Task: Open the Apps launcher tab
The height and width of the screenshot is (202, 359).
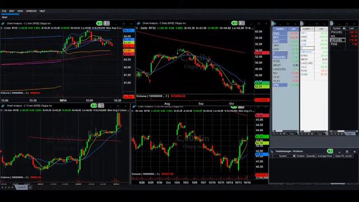Action: coord(4,17)
